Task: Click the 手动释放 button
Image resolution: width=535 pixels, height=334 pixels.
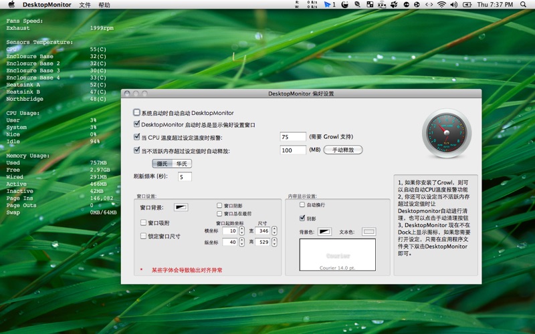Action: pos(343,150)
